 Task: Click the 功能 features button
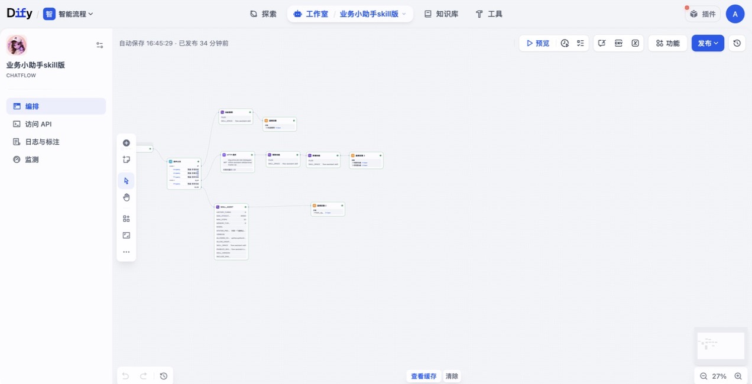point(667,43)
